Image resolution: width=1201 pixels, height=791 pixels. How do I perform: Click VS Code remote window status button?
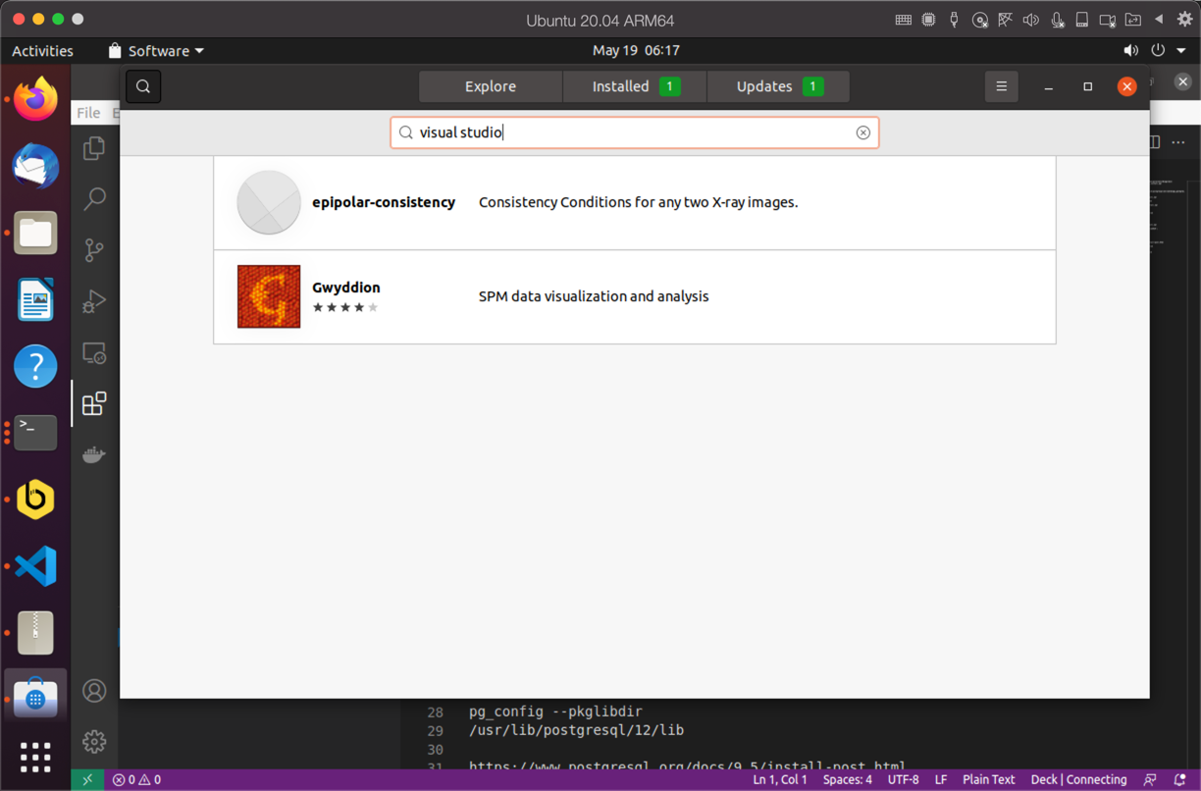click(x=87, y=779)
